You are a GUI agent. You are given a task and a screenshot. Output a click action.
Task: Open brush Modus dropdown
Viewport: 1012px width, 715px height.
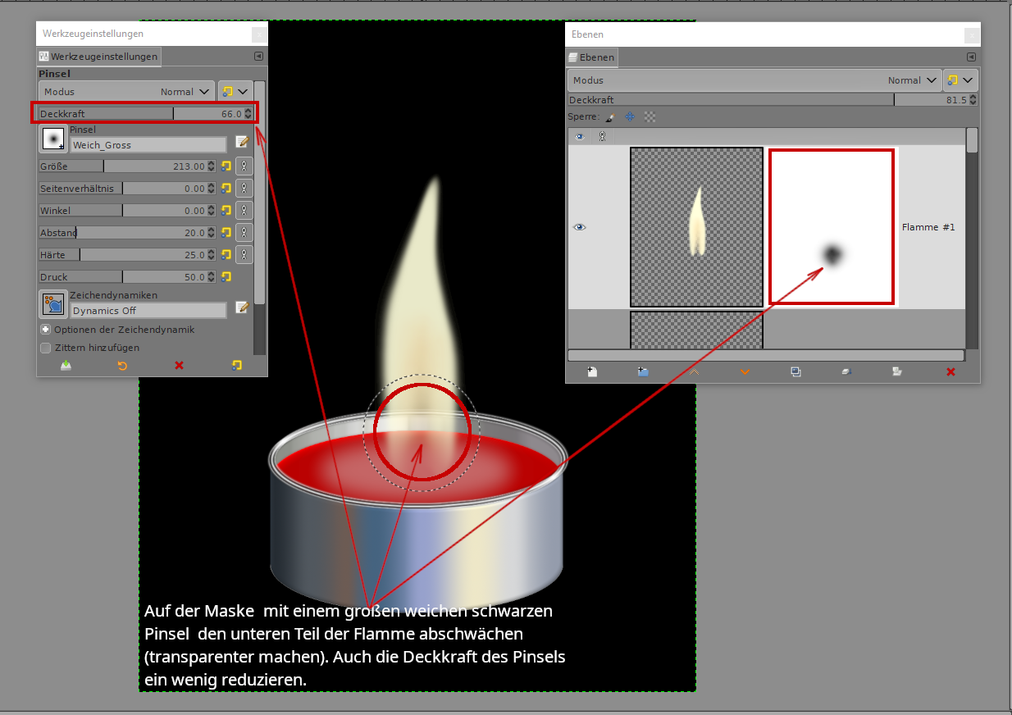(126, 92)
